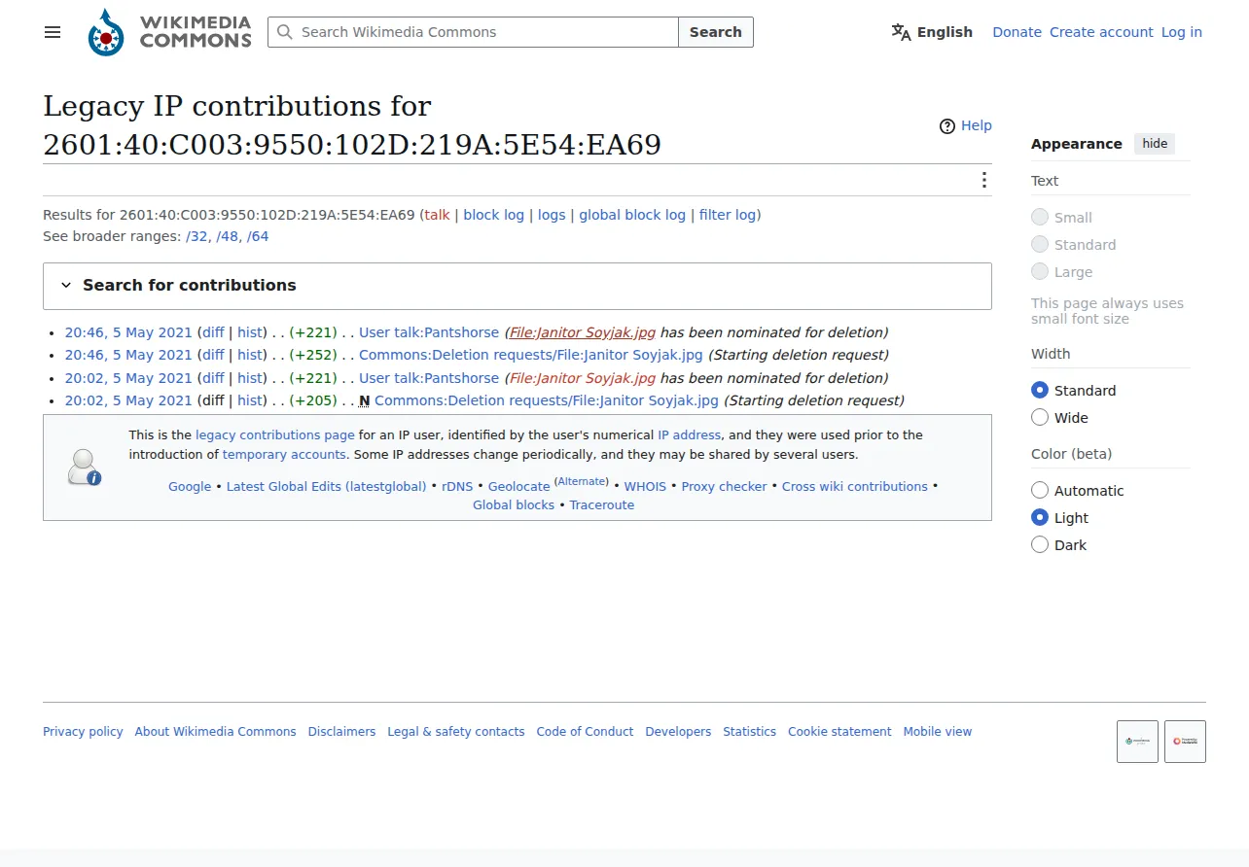
Task: Open the Log in link
Action: tap(1182, 32)
